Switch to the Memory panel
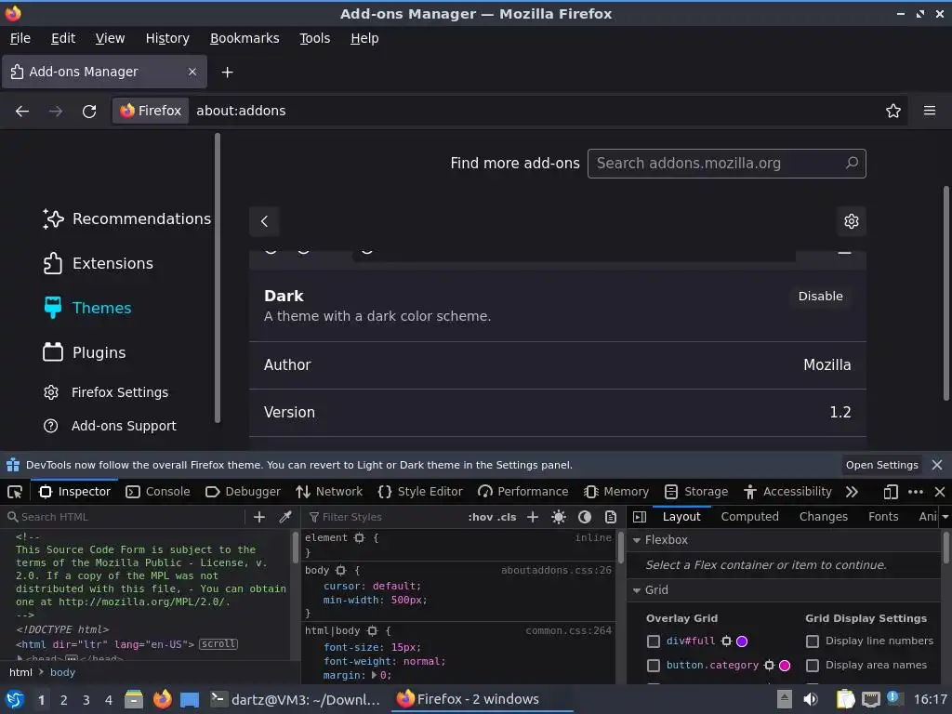 616,492
